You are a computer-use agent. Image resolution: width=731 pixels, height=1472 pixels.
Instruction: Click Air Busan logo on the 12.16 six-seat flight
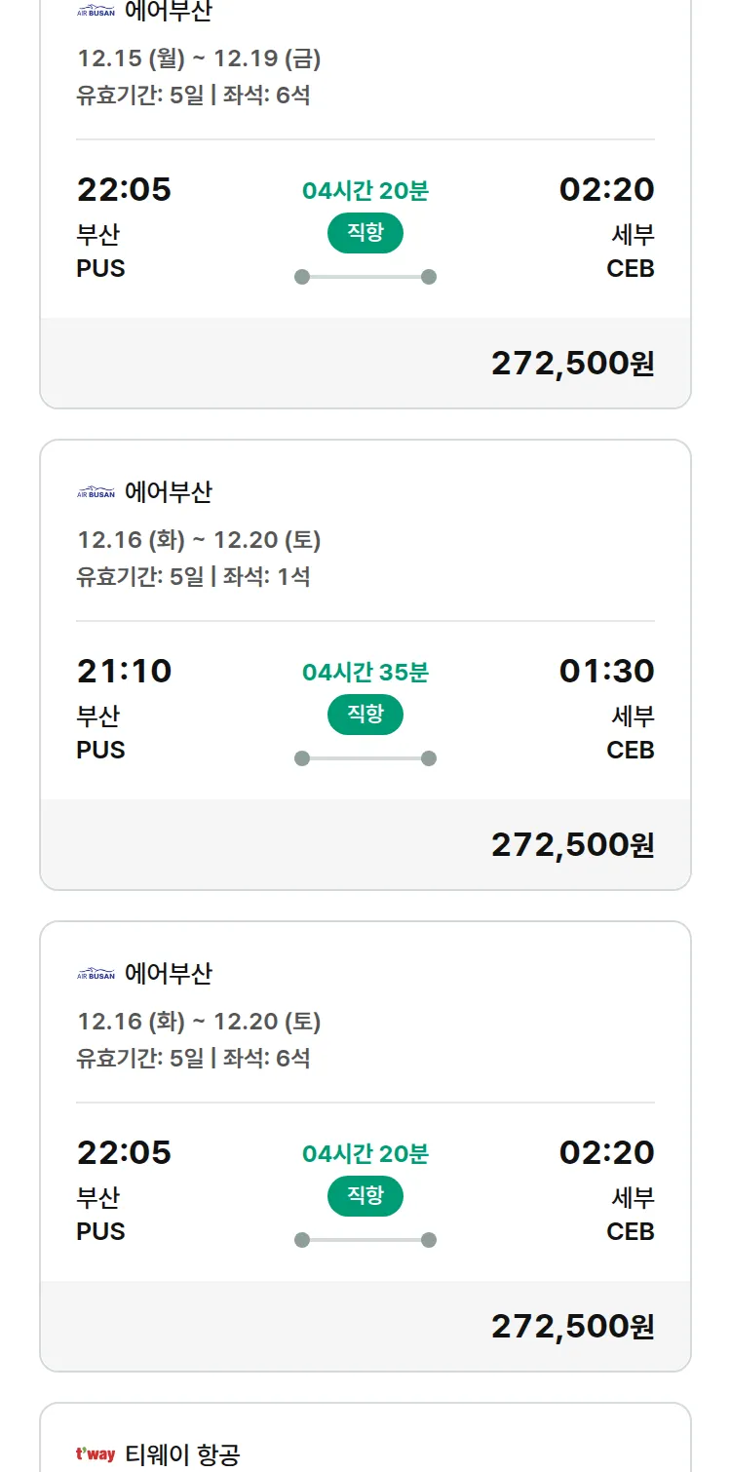(96, 975)
